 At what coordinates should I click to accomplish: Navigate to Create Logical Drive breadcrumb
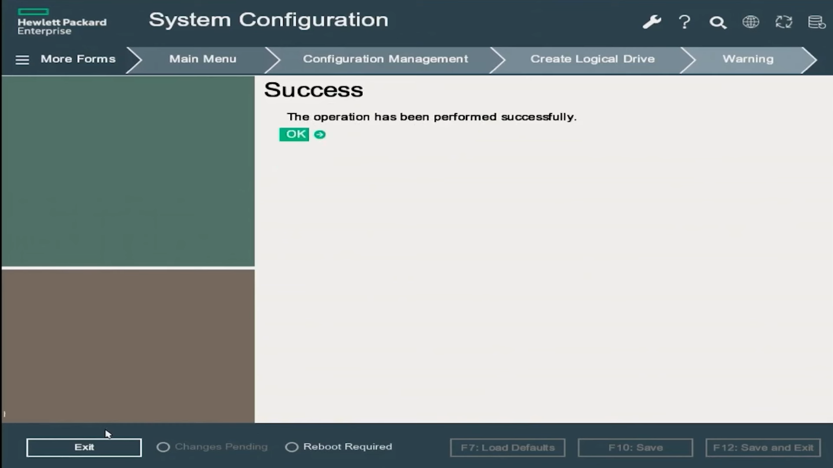click(592, 59)
